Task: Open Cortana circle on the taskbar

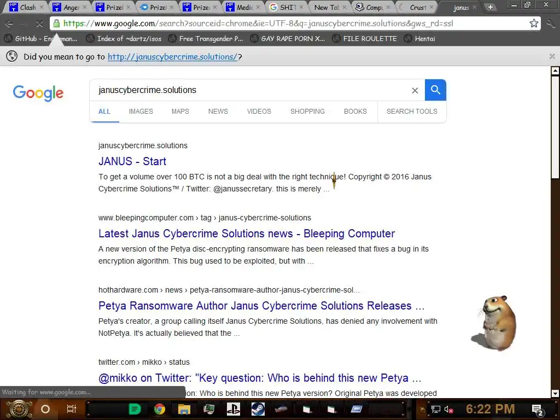Action: tap(45, 409)
